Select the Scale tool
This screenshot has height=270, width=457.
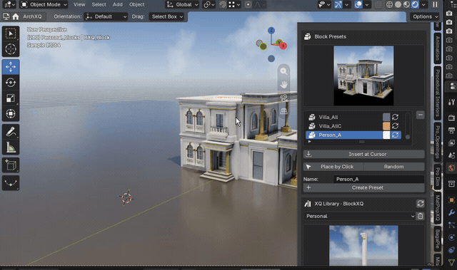click(11, 98)
